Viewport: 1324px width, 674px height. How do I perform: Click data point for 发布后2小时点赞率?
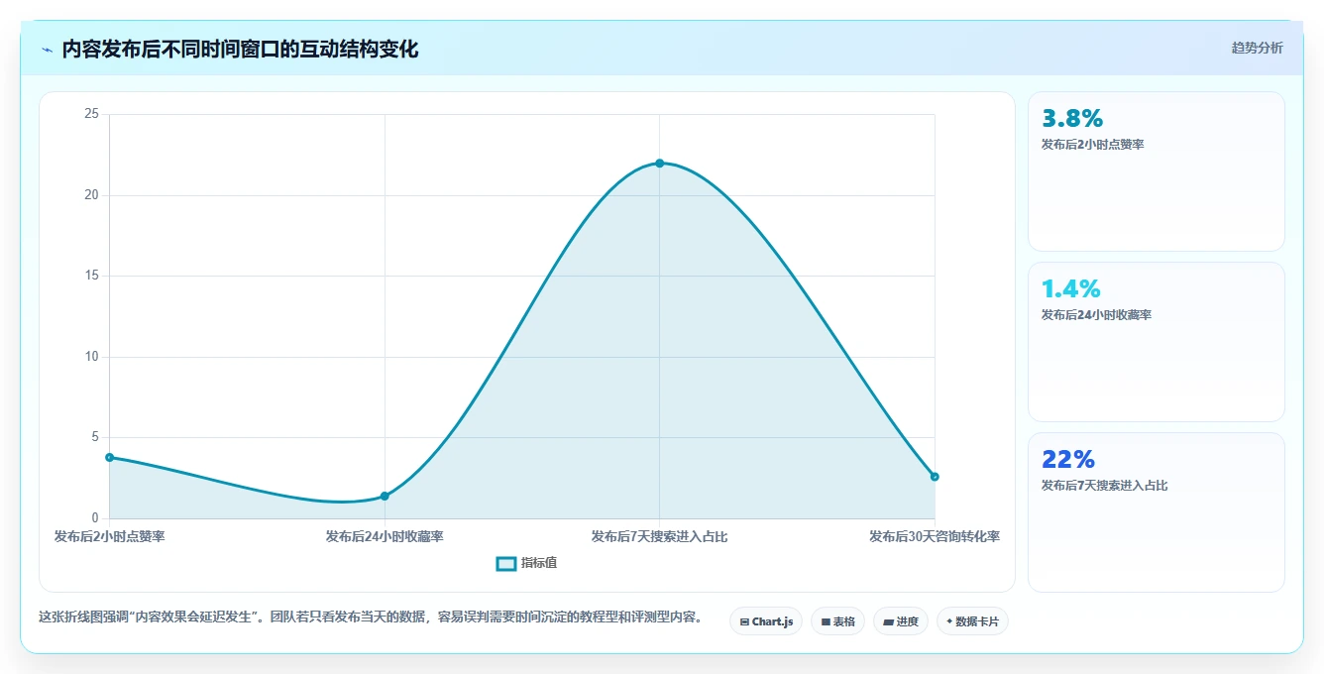pyautogui.click(x=110, y=457)
